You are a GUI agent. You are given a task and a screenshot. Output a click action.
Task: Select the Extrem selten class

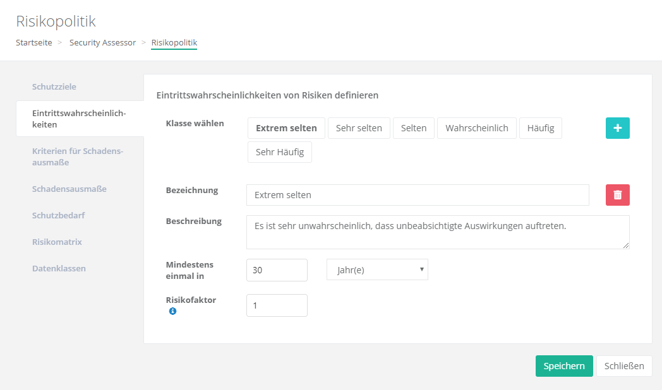286,128
